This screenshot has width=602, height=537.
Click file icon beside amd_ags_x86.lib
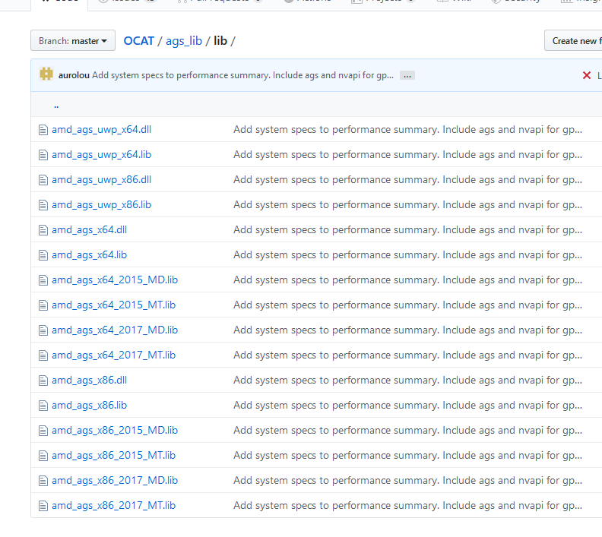pos(43,406)
